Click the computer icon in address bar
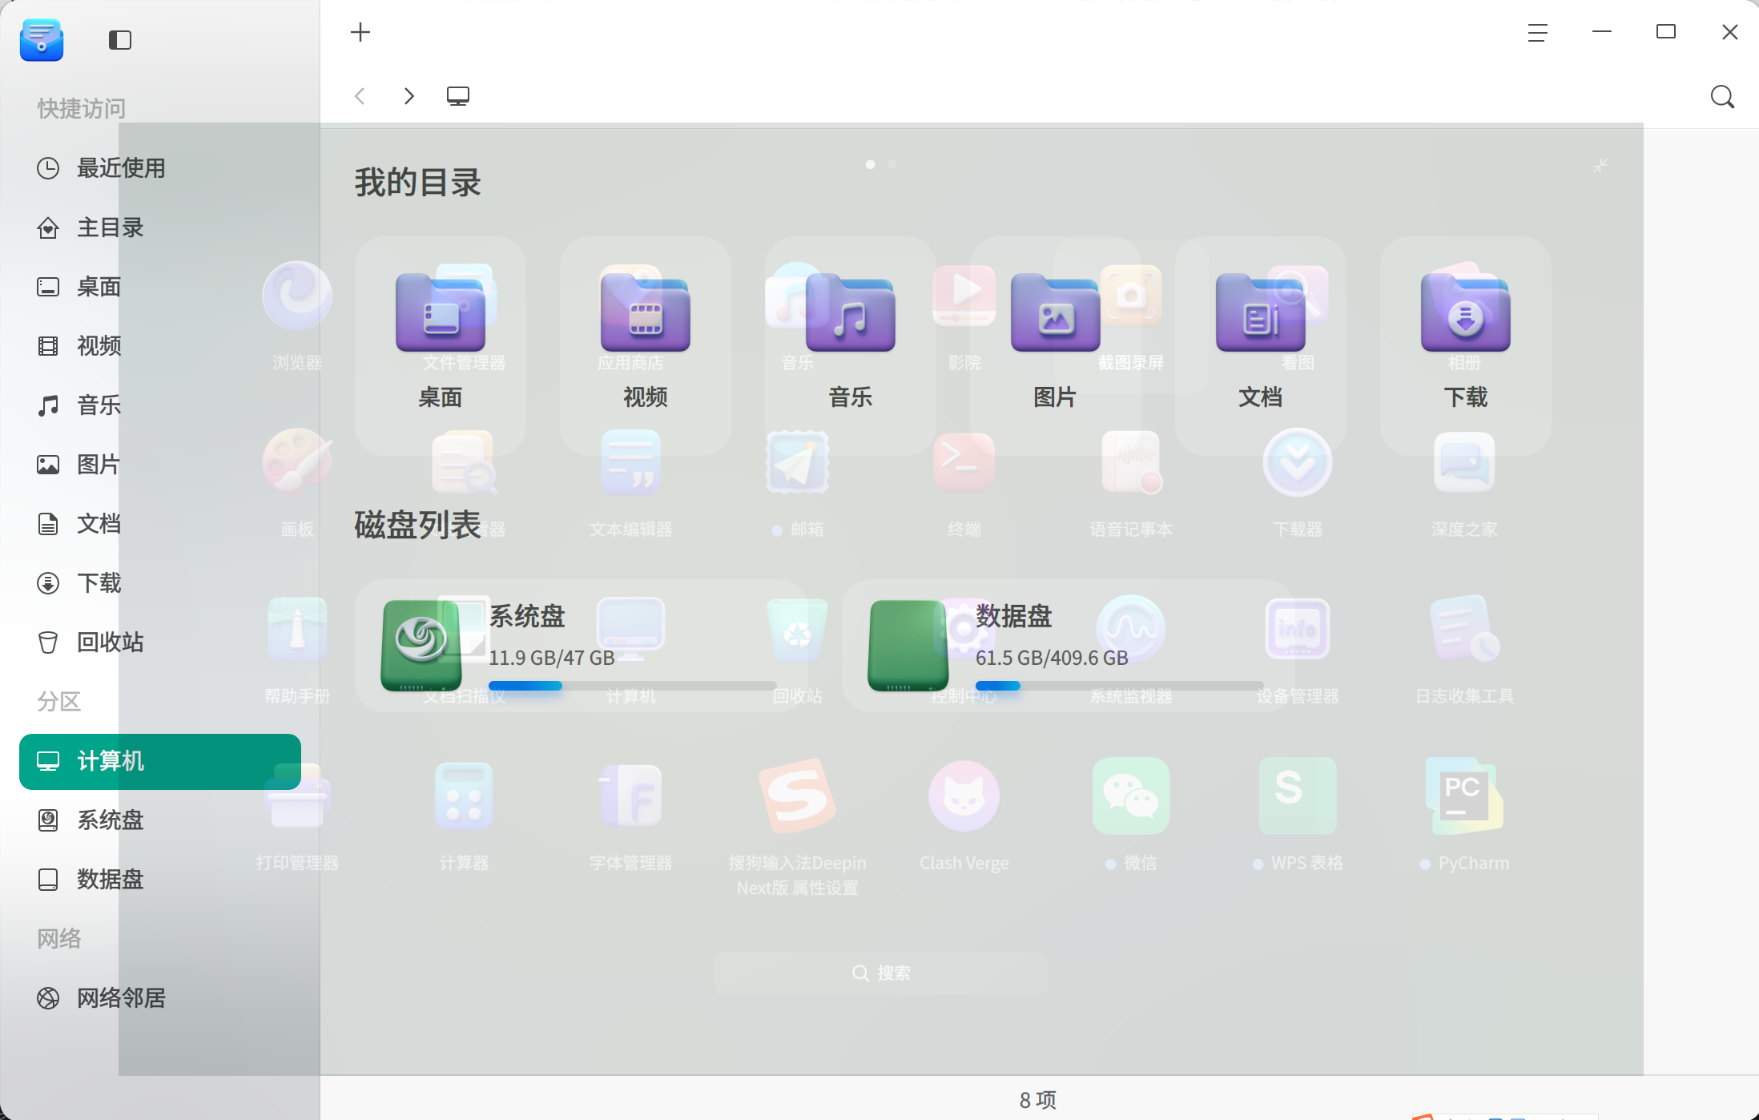Image resolution: width=1759 pixels, height=1120 pixels. point(458,96)
